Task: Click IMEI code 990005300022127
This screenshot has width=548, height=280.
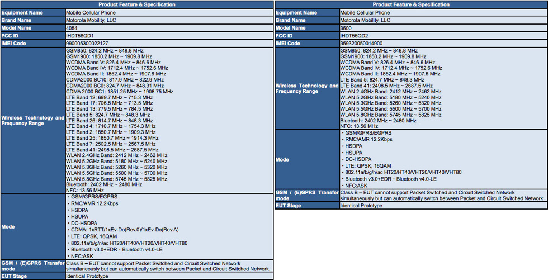Action: click(87, 43)
